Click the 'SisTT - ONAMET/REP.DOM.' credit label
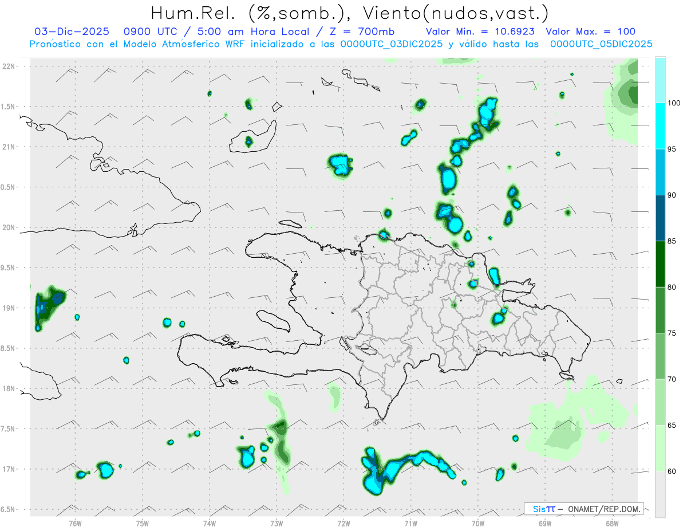This screenshot has height=531, width=687. point(584,509)
